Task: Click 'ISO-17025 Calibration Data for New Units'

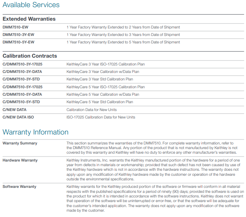Action: [x=101, y=117]
